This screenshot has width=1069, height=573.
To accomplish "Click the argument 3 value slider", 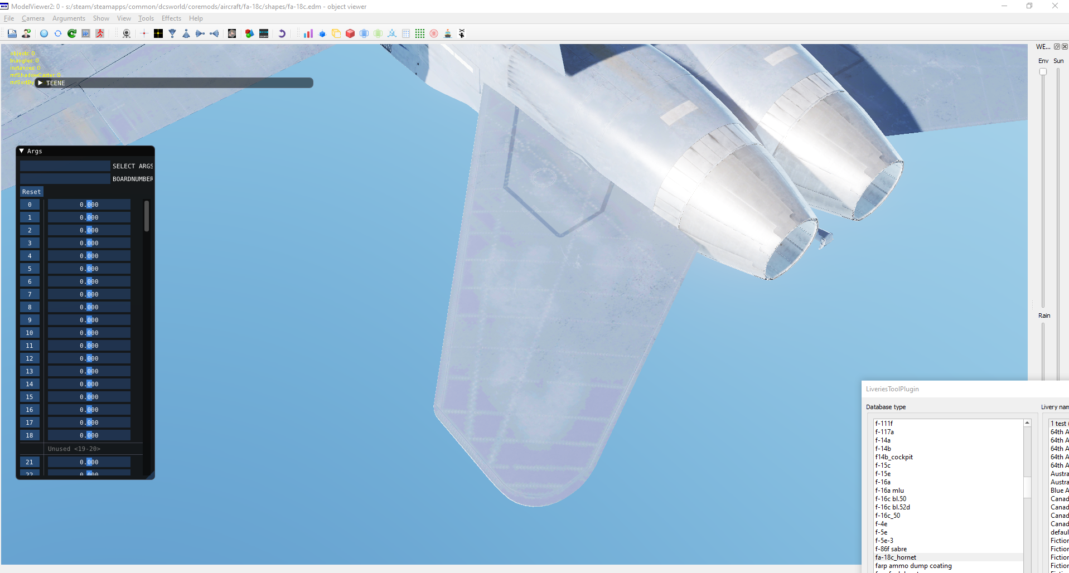I will point(89,243).
